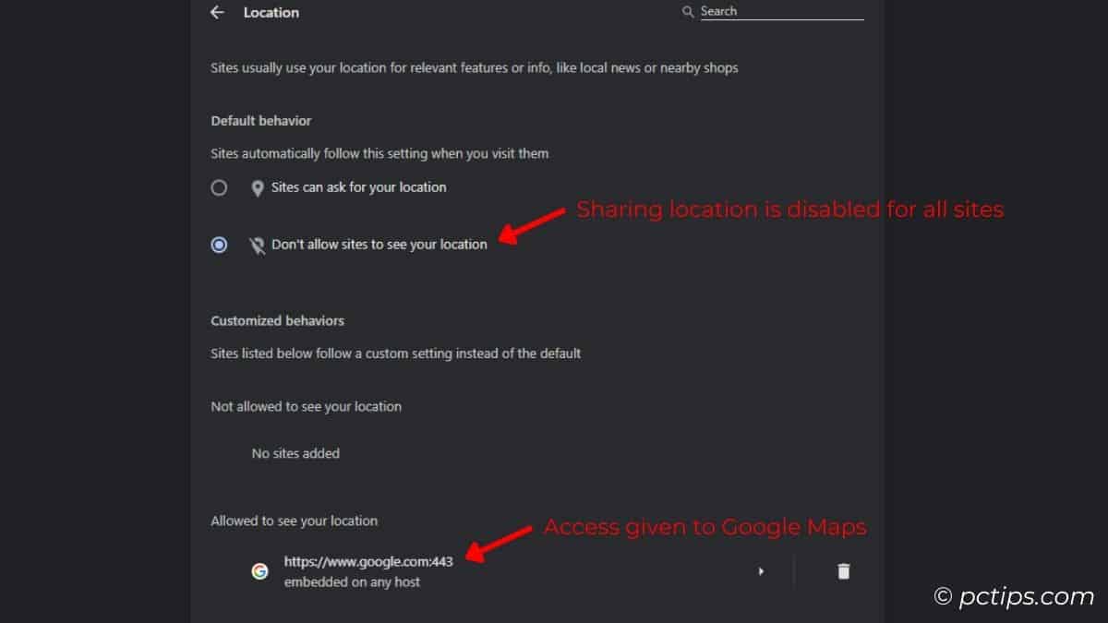1108x623 pixels.
Task: Open the https://www.google.com:443 entry
Action: click(368, 561)
